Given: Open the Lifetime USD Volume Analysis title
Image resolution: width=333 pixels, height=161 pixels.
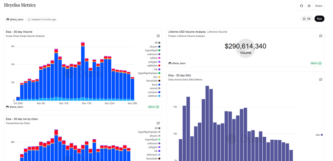Looking at the screenshot, I should 187,32.
